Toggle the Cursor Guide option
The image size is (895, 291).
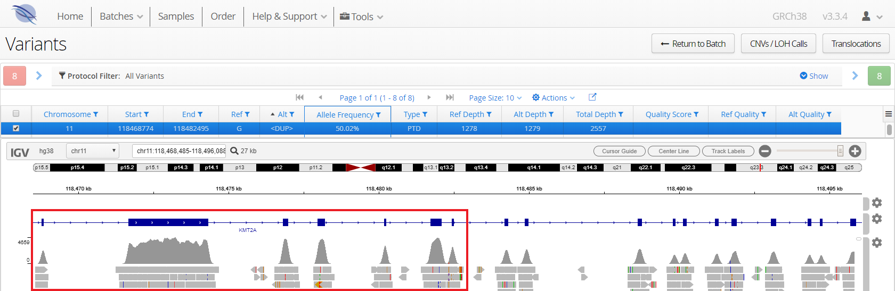[620, 151]
